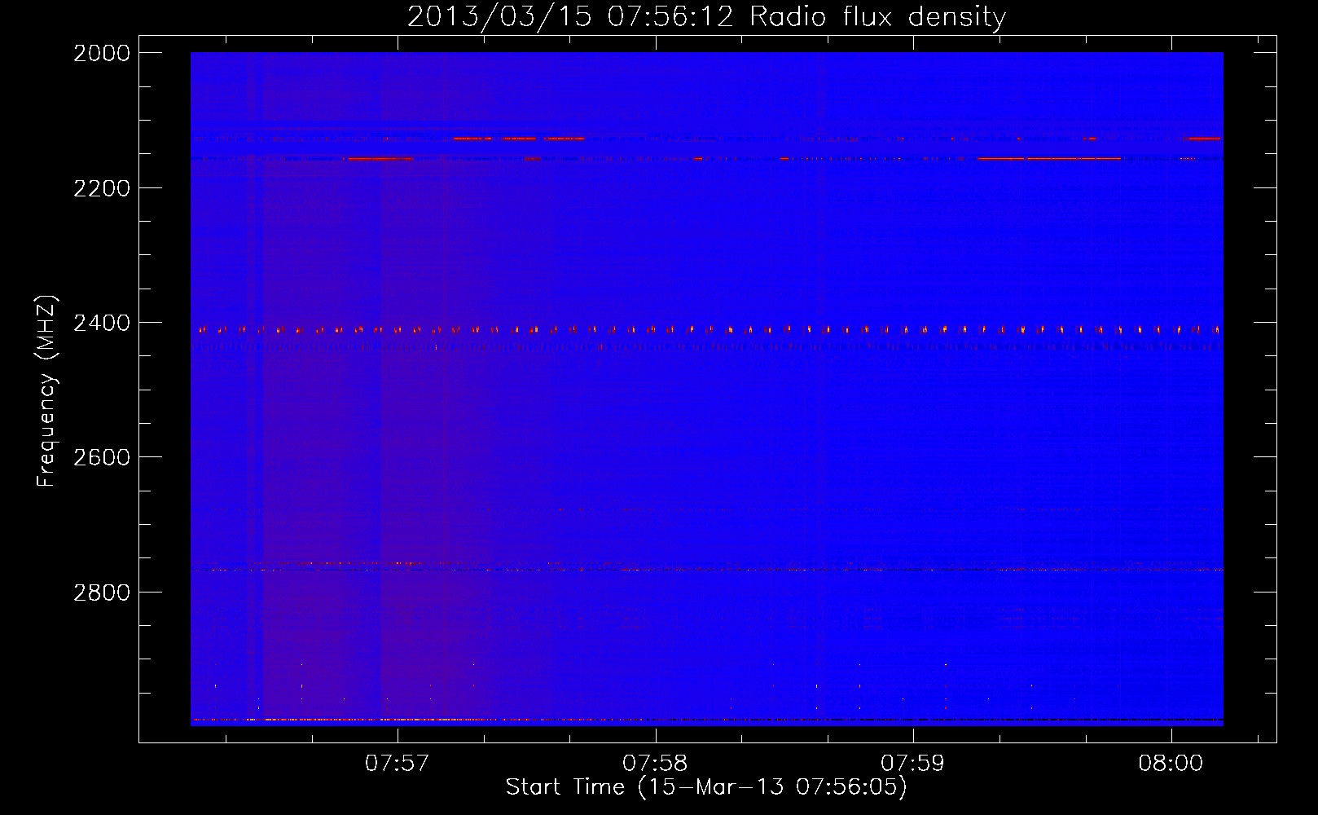Click the 2200 frequency tick label
The image size is (1318, 815).
tap(102, 188)
